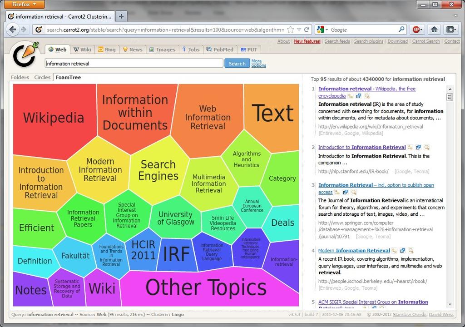Viewport: 465px width, 327px height.
Task: Click into the Google search box
Action: [x=363, y=30]
